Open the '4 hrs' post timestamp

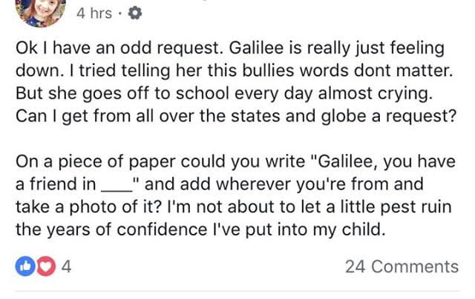point(94,13)
